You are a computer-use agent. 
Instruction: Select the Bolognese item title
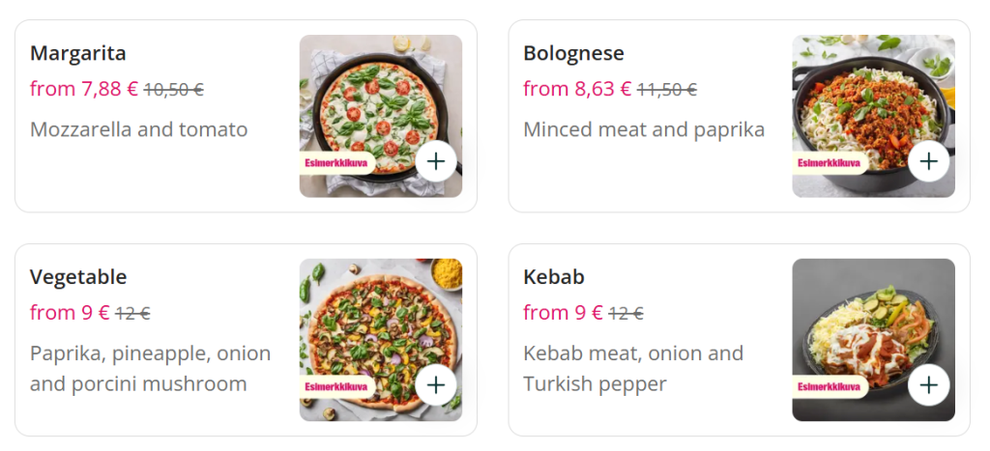(x=573, y=53)
